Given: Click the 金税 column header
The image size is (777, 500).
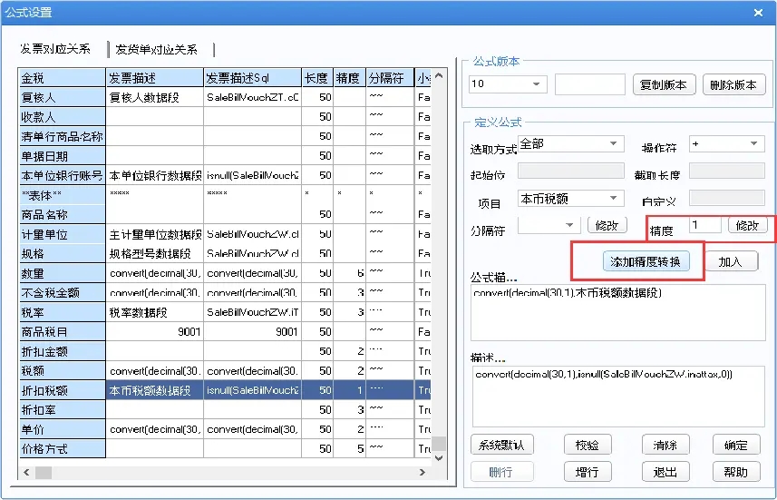Looking at the screenshot, I should tap(62, 78).
